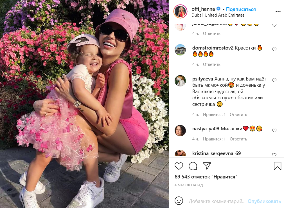Click the Опубликовать publish button
Image resolution: width=284 pixels, height=208 pixels.
point(264,201)
